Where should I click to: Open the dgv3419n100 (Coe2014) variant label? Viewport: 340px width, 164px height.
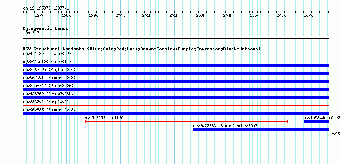point(47,62)
